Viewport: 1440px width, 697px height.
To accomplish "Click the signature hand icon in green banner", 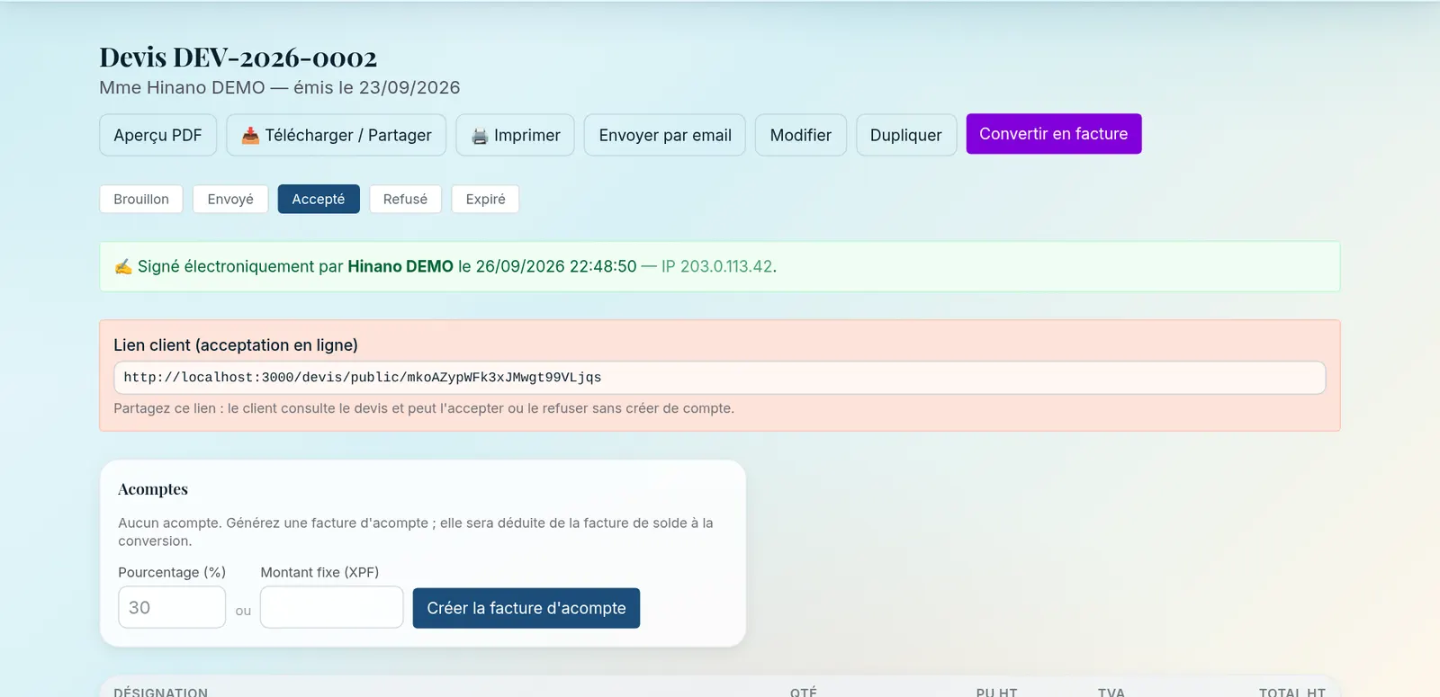I will (x=123, y=266).
